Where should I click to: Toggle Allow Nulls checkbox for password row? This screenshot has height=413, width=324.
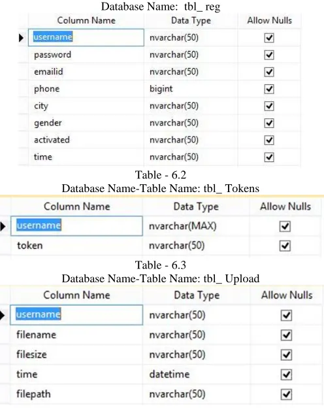(269, 55)
